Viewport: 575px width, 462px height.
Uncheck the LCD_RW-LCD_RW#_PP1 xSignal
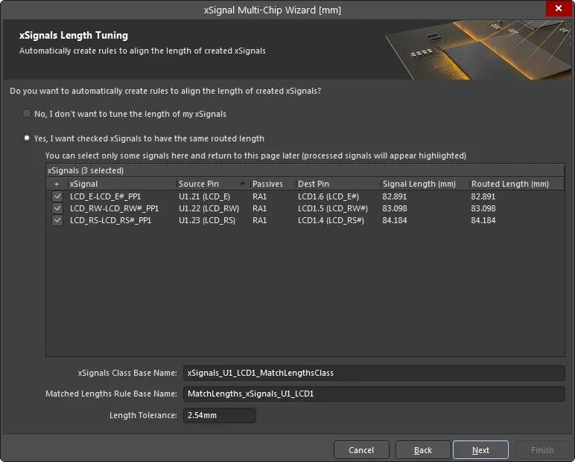coord(57,208)
